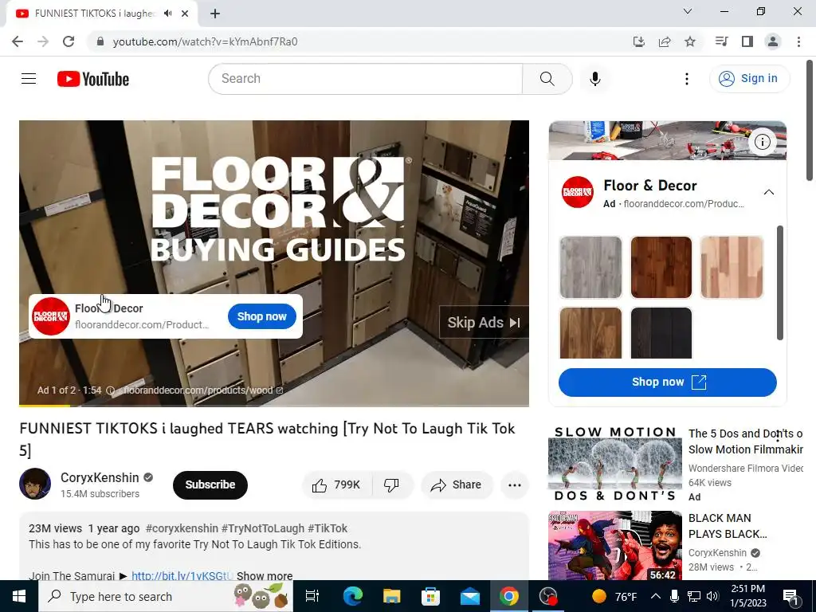Open File Explorer from the taskbar
The height and width of the screenshot is (612, 816).
tap(391, 596)
